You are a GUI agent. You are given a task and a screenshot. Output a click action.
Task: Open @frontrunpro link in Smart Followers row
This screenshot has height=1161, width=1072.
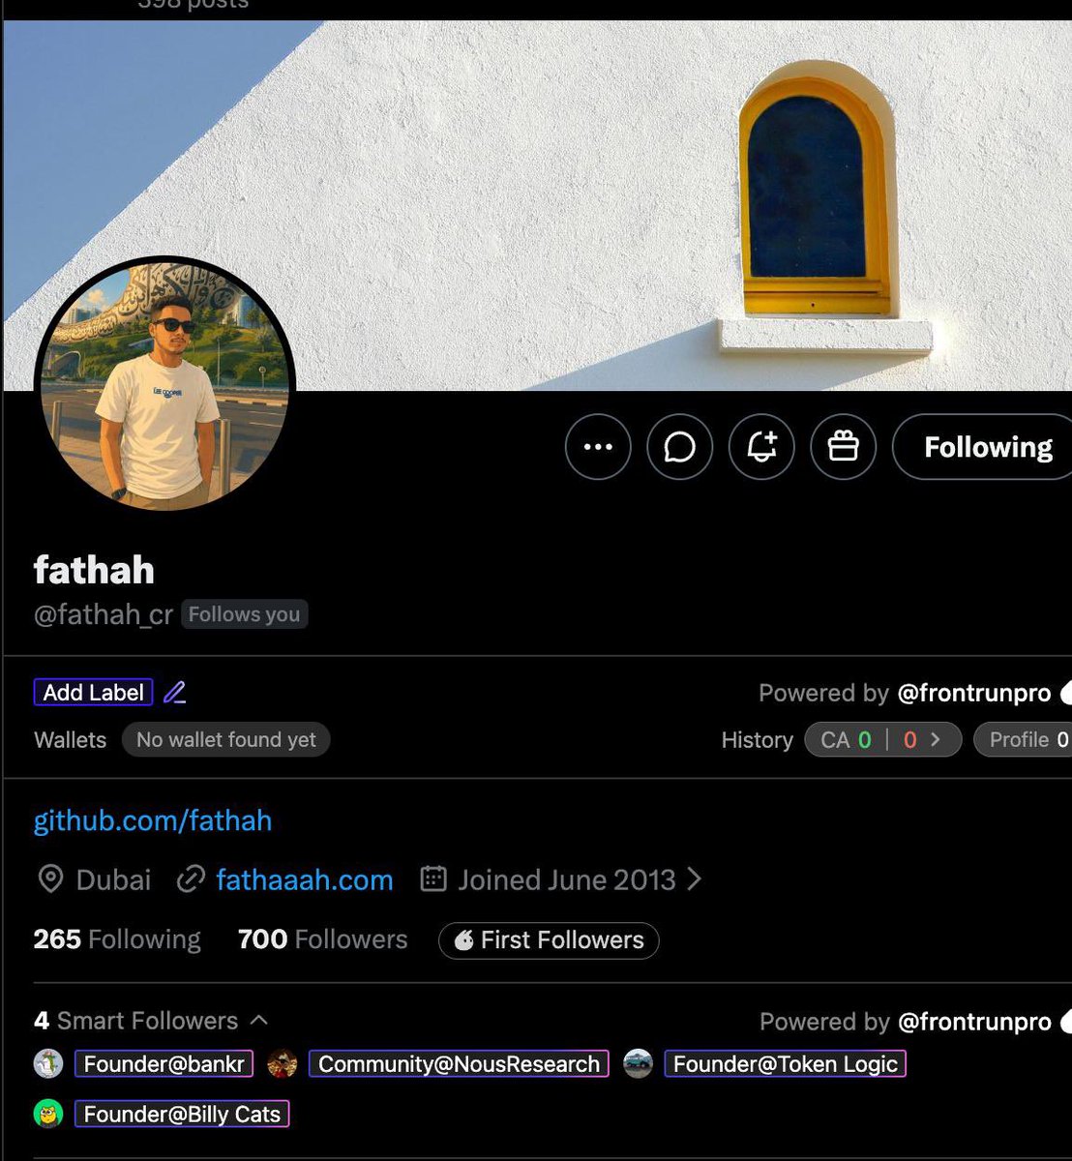click(x=974, y=1022)
